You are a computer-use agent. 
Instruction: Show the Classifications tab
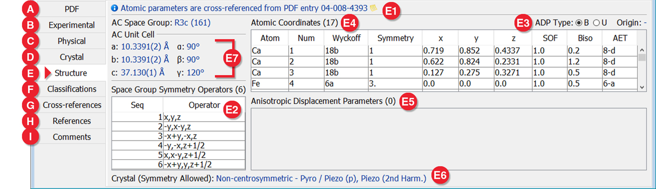tap(71, 89)
